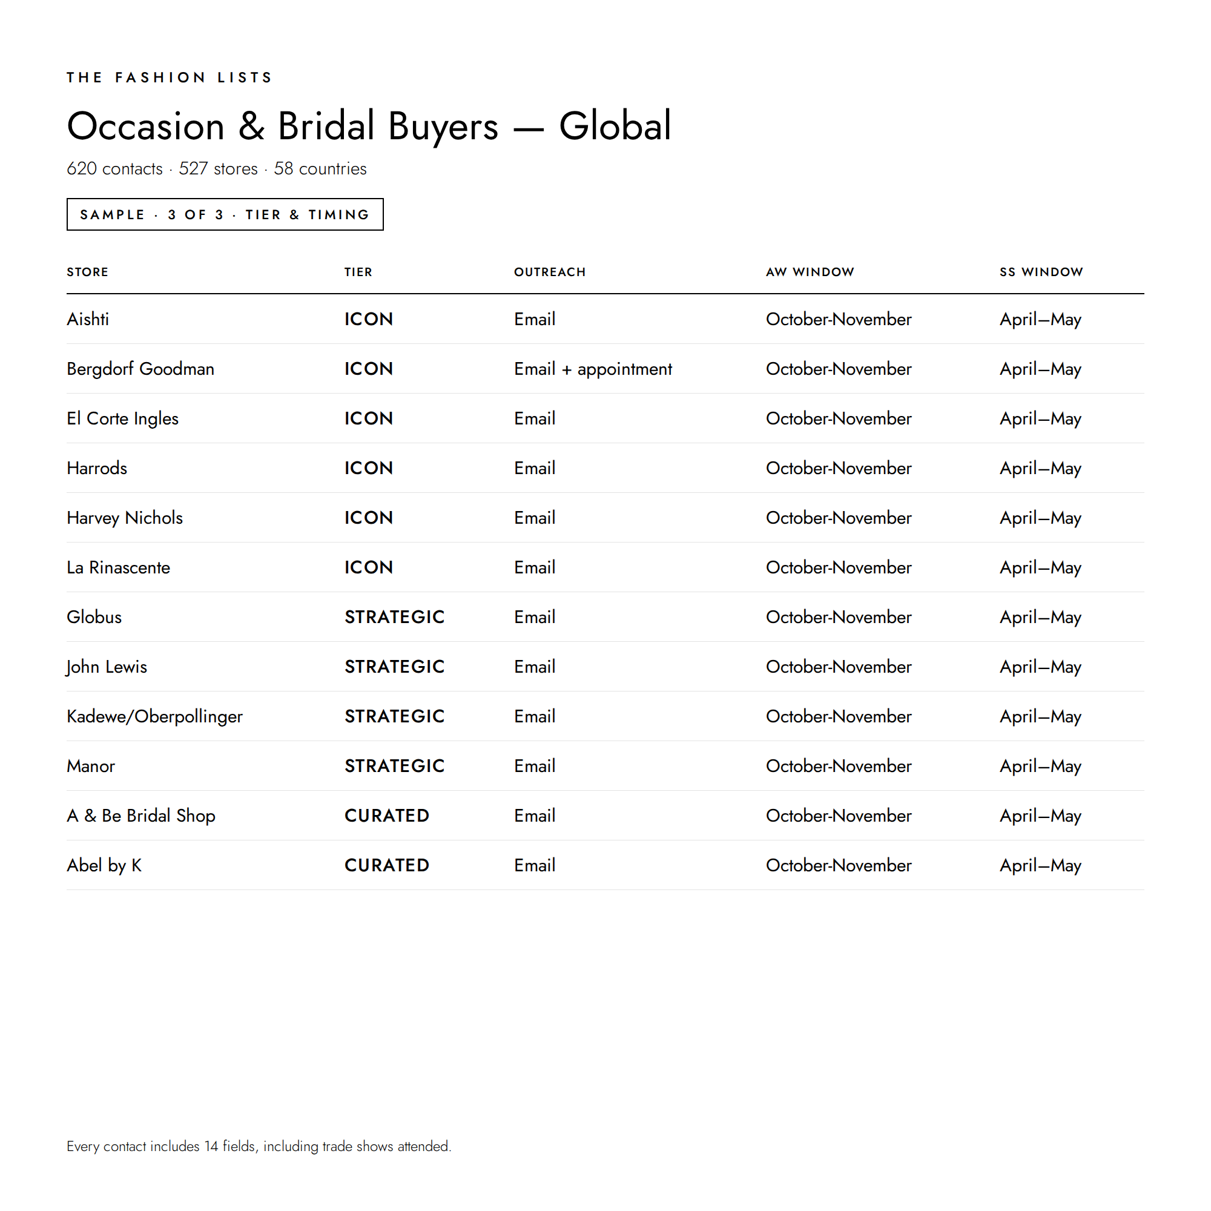The height and width of the screenshot is (1211, 1211).
Task: Click October-November in the Manor row
Action: [839, 766]
